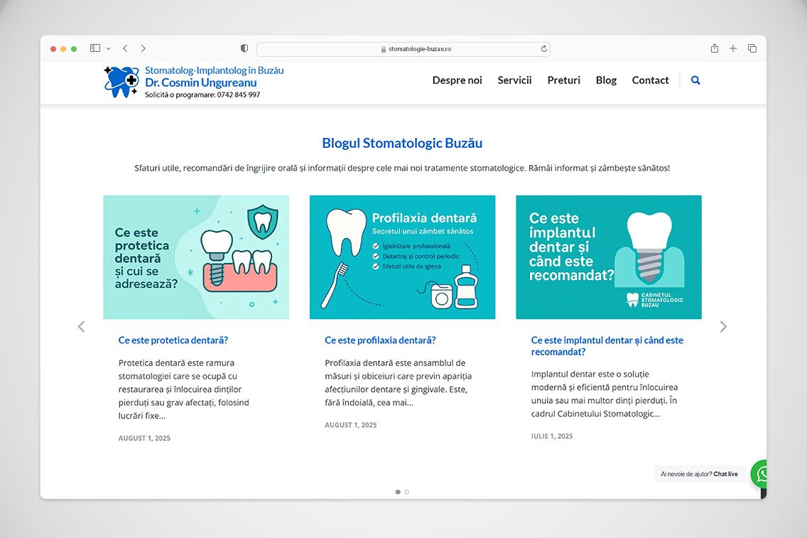Image resolution: width=807 pixels, height=538 pixels.
Task: Open the Servicii menu item
Action: (x=514, y=80)
